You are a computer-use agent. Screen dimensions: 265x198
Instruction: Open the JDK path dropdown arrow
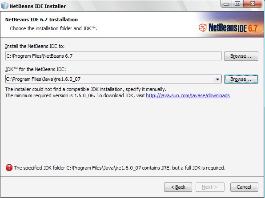pos(217,79)
